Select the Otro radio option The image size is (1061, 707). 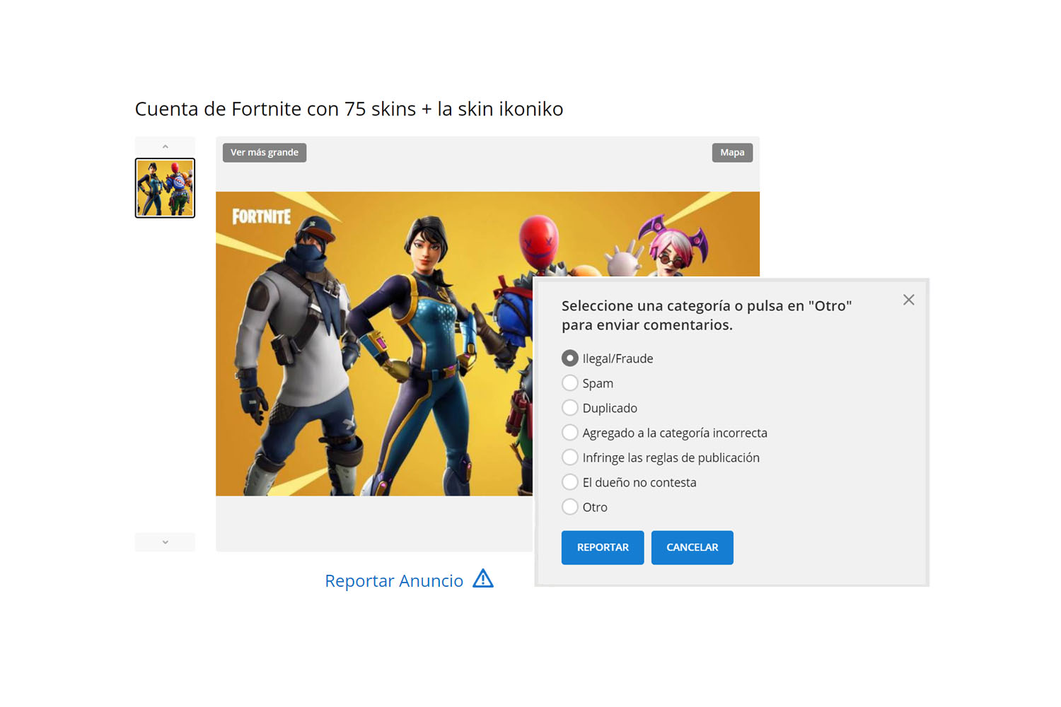click(x=570, y=507)
